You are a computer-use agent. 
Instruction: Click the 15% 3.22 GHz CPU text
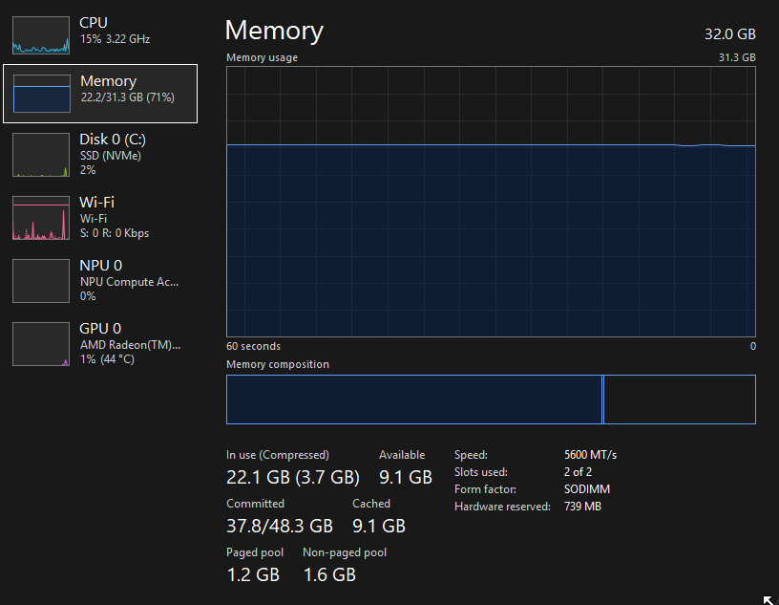coord(115,39)
